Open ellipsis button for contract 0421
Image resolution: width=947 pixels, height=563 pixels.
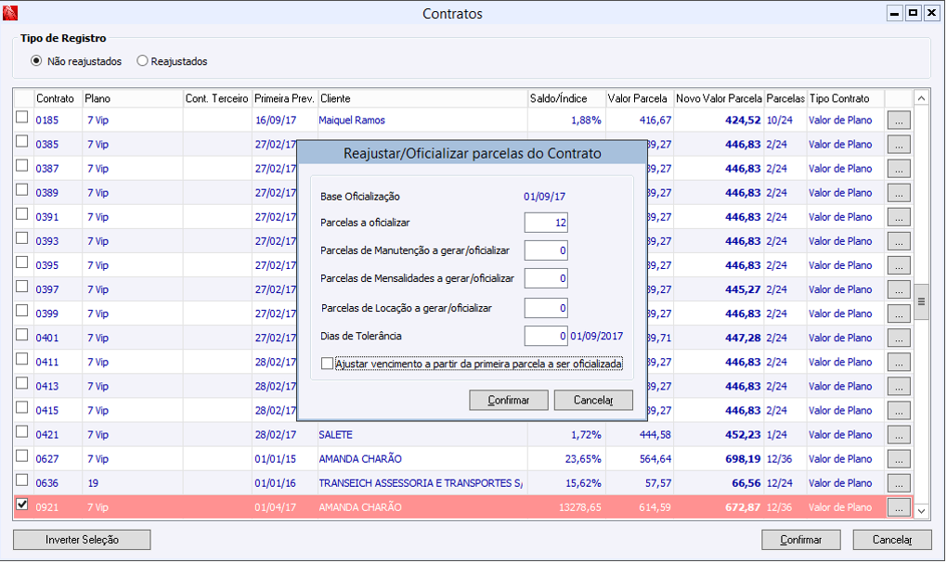tap(898, 435)
